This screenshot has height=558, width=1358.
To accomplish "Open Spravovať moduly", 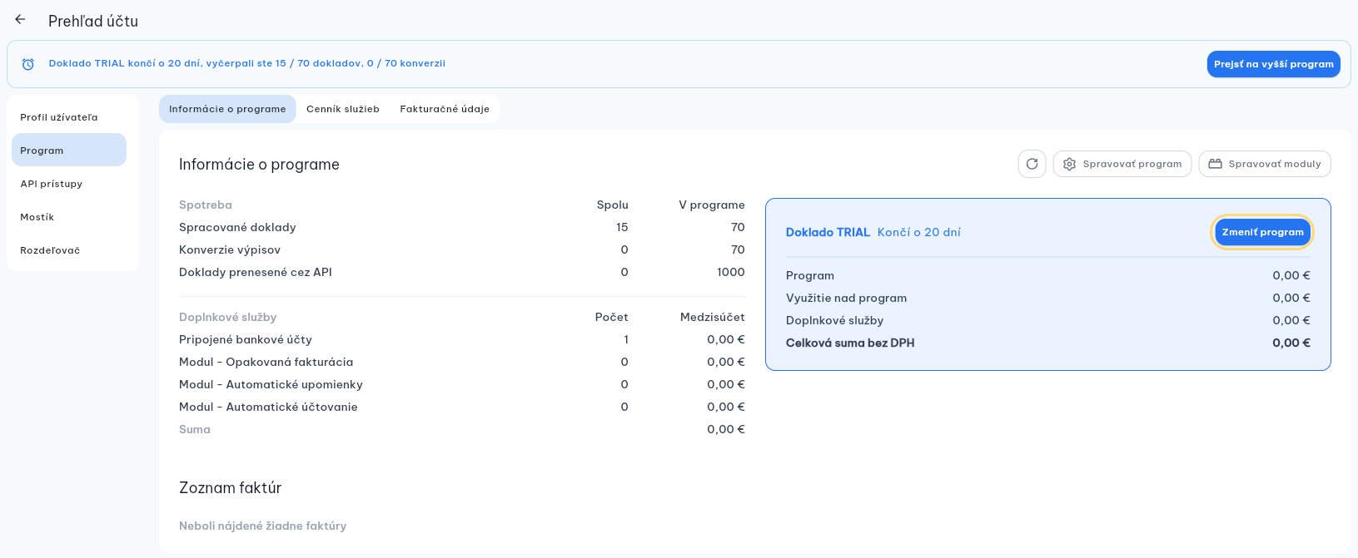I will [1265, 164].
